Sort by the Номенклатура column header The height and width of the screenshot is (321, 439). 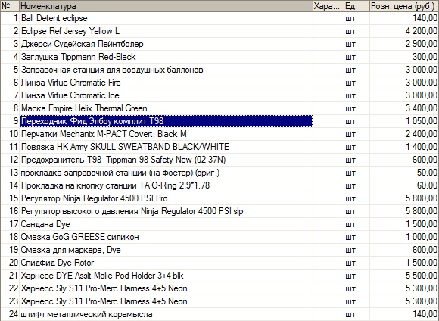166,6
